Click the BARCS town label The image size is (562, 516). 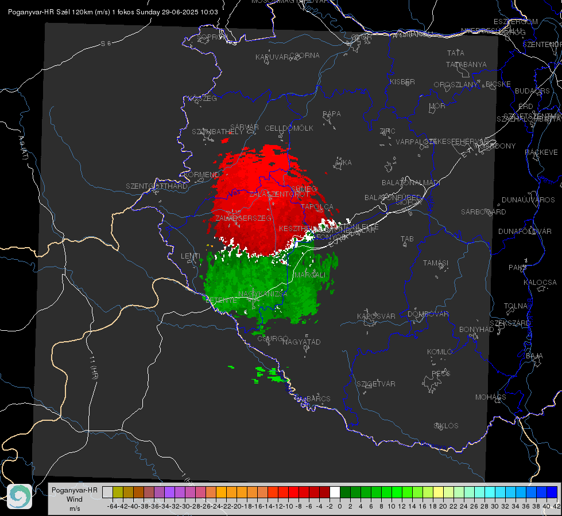click(x=318, y=398)
